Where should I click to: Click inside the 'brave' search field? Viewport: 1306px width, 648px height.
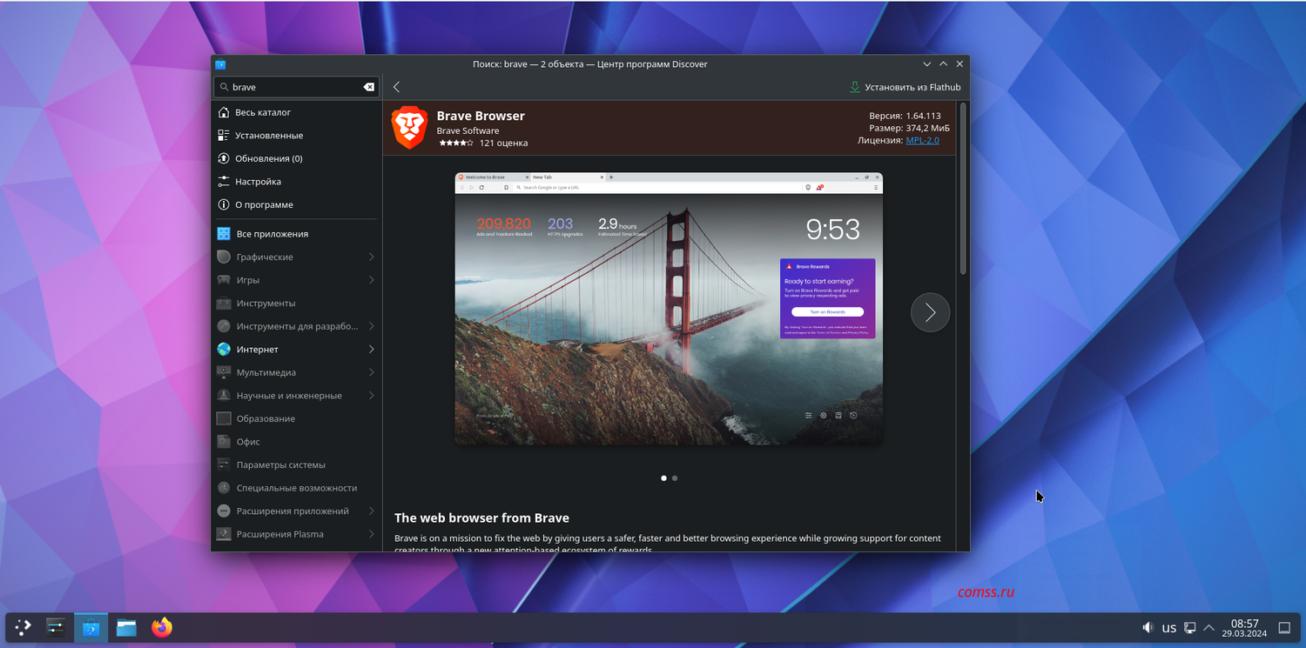click(296, 87)
